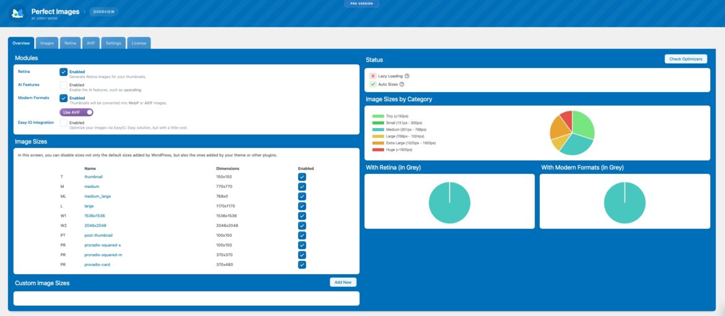Click the Lazy Loading help question mark
Image resolution: width=725 pixels, height=316 pixels.
406,76
